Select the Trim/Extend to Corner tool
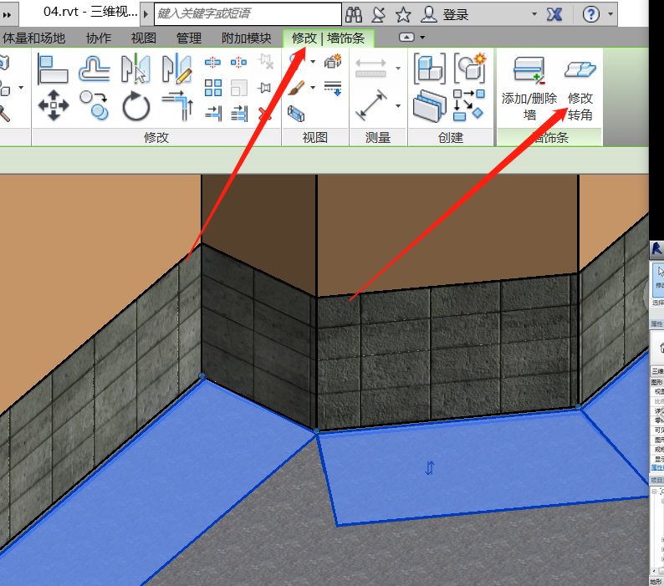This screenshot has height=586, width=664. tap(177, 107)
